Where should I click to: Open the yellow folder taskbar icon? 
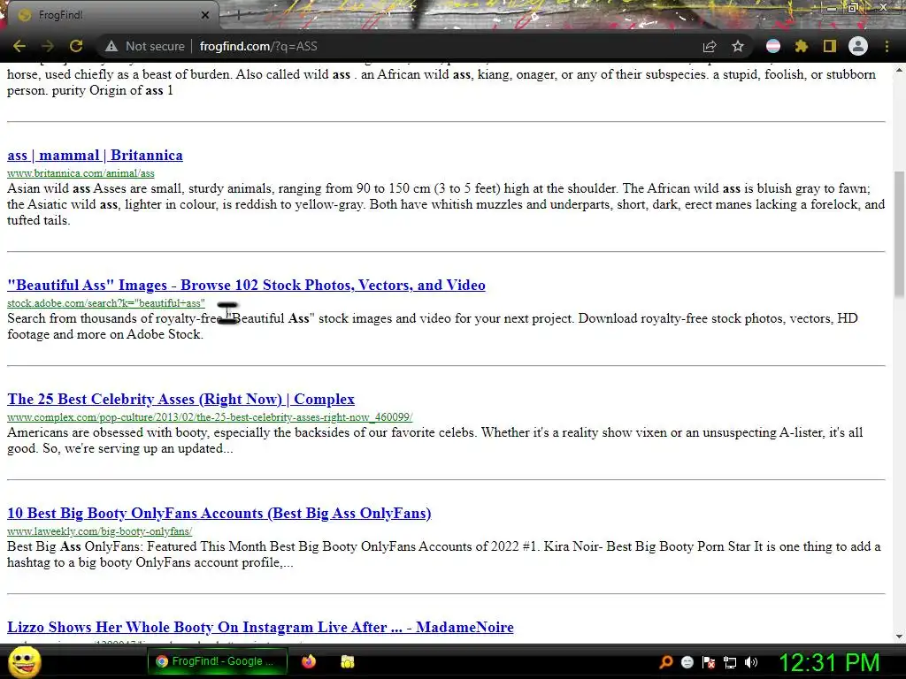pyautogui.click(x=347, y=661)
